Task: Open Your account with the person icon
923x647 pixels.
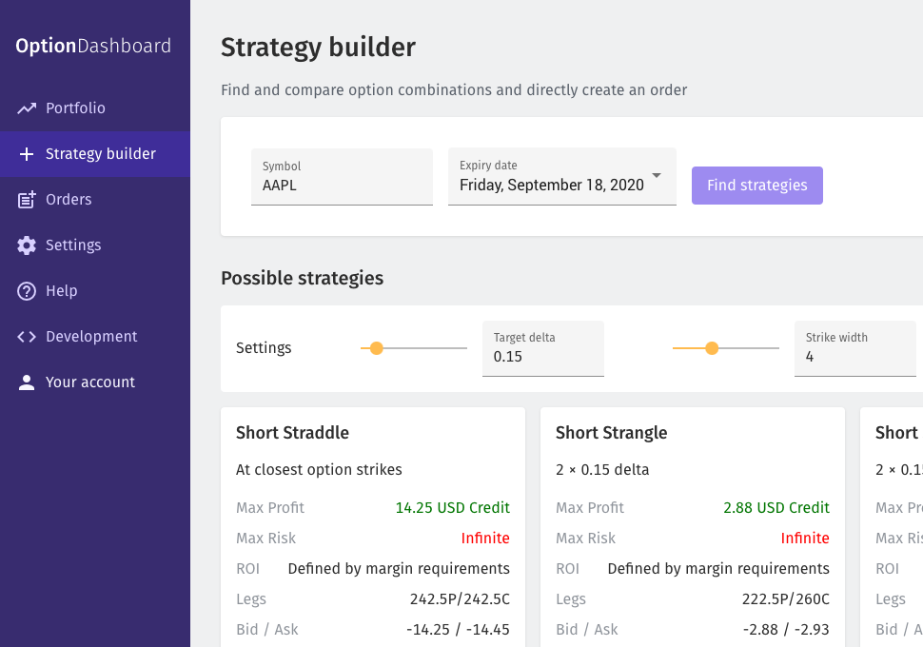Action: click(26, 382)
